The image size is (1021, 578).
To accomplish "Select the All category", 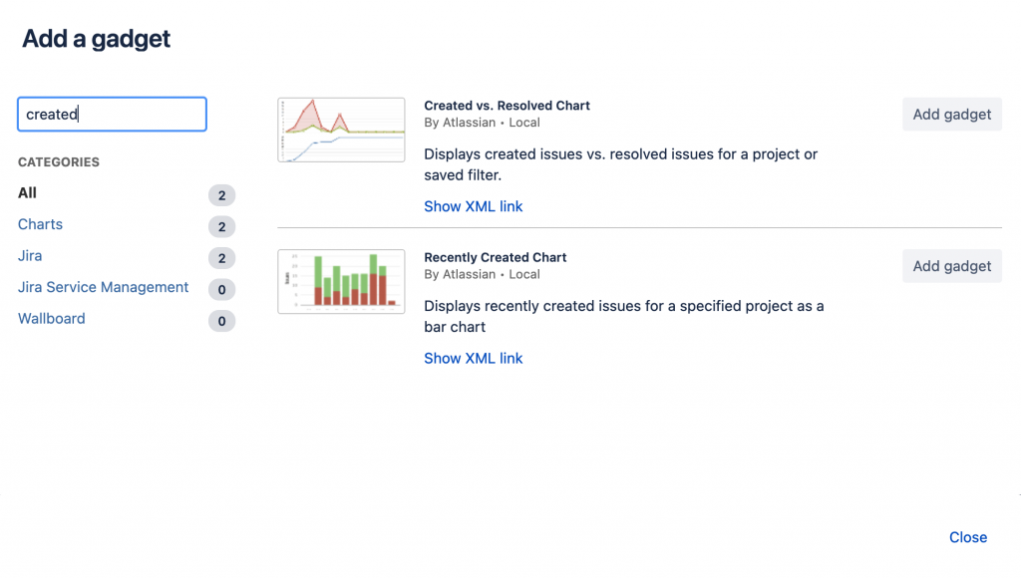I will pos(27,193).
